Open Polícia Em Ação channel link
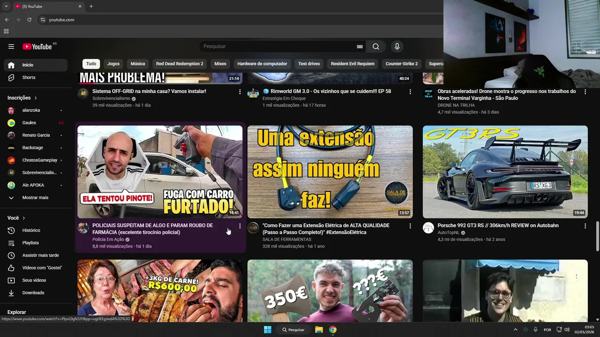This screenshot has height=337, width=600. (x=108, y=239)
